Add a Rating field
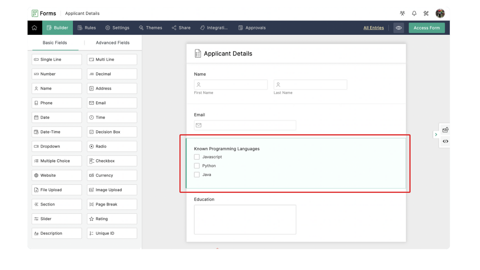This screenshot has height=270, width=480. click(x=112, y=219)
